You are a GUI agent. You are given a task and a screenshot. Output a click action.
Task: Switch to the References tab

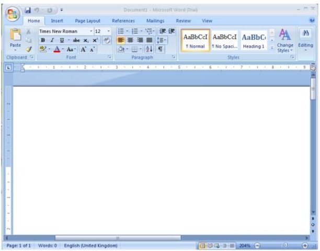(123, 21)
